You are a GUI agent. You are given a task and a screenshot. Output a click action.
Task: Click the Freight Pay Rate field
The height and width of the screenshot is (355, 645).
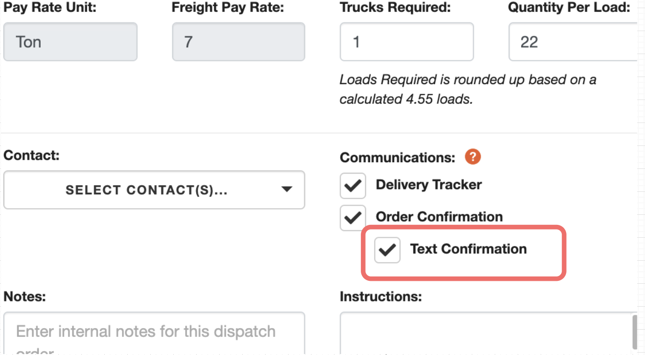[238, 42]
